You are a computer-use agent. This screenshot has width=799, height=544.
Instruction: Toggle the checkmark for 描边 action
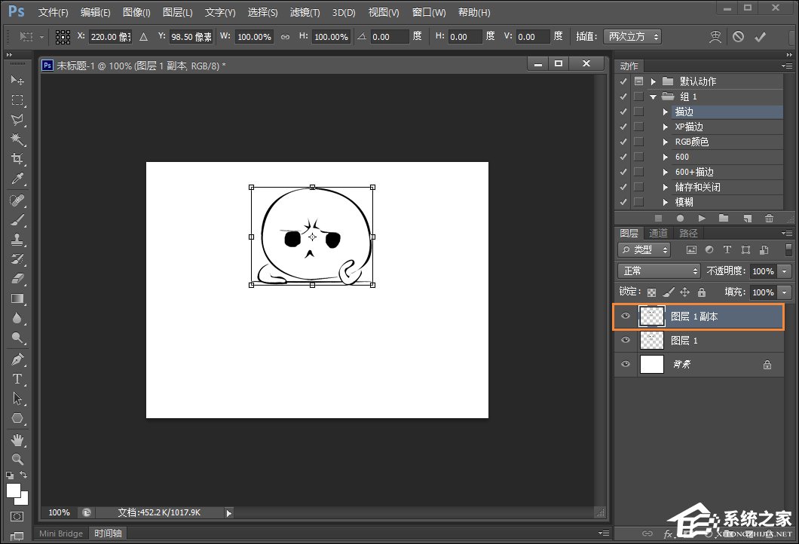click(623, 112)
